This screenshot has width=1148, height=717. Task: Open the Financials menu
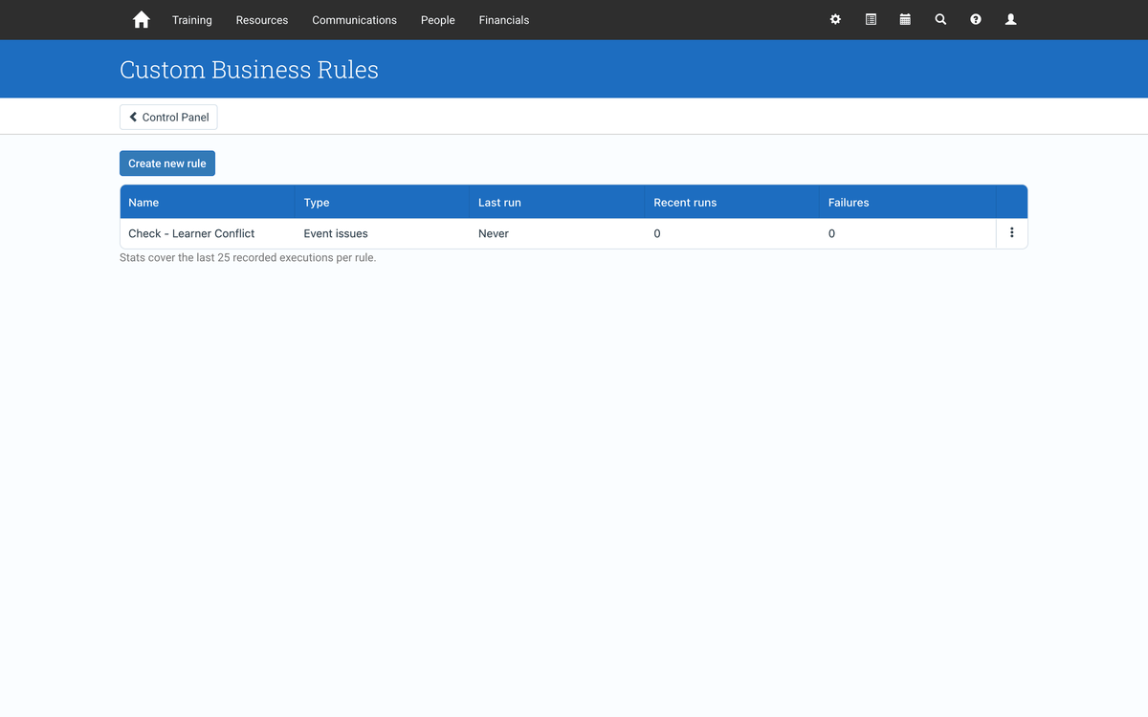pyautogui.click(x=504, y=20)
